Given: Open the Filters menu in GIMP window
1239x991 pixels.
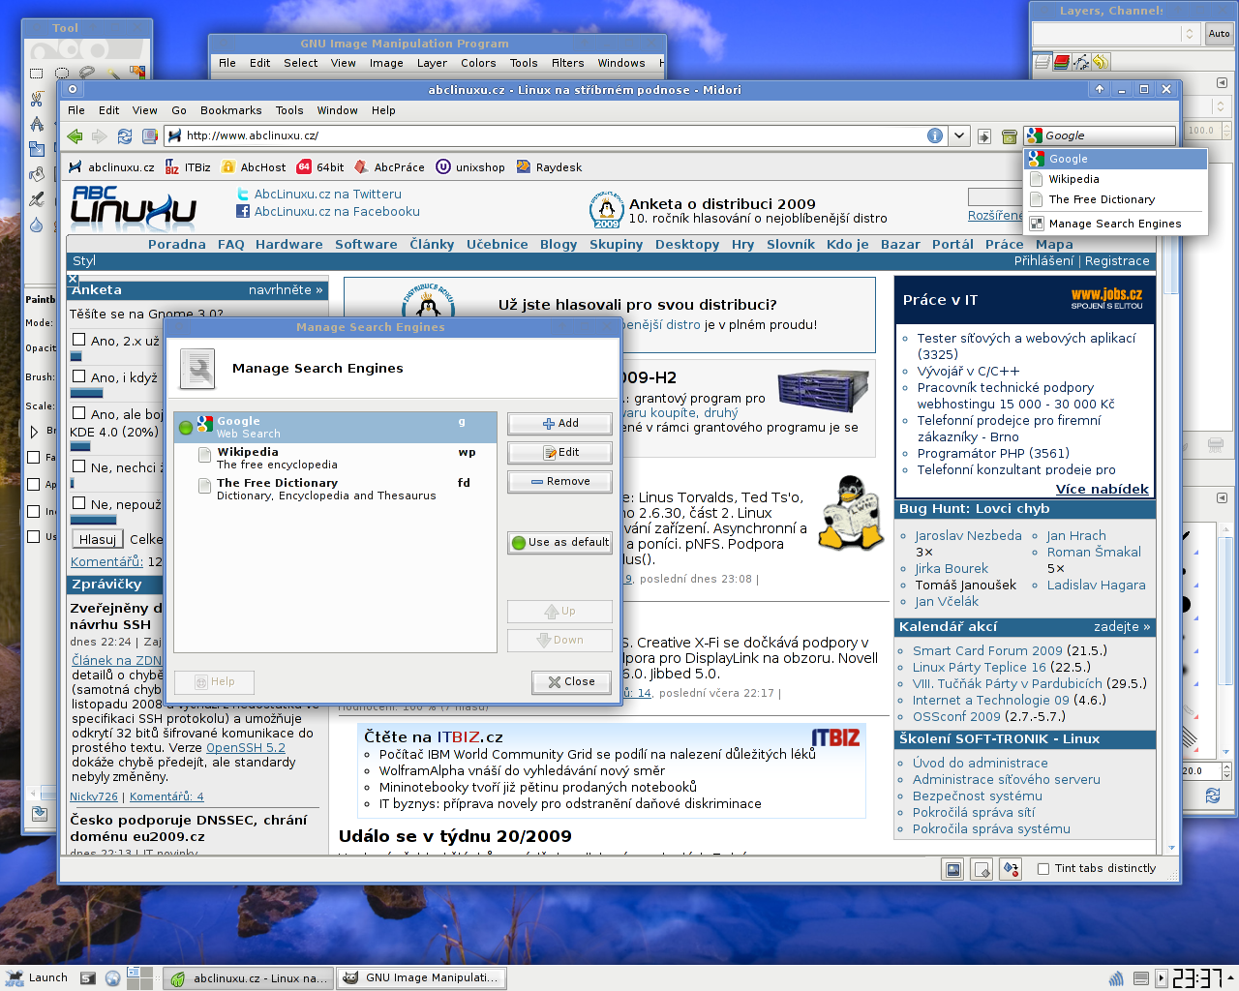Looking at the screenshot, I should (567, 63).
